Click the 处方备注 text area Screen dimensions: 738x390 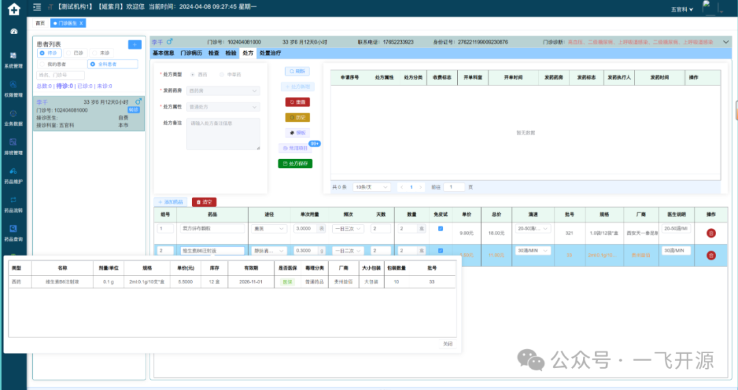click(223, 134)
